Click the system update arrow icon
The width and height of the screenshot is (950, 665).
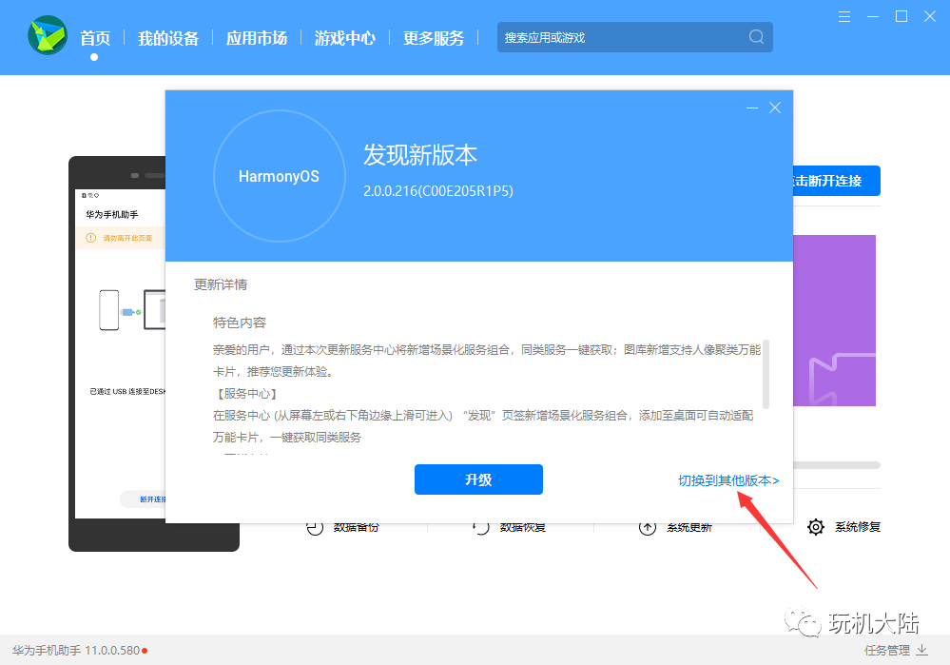[x=647, y=527]
